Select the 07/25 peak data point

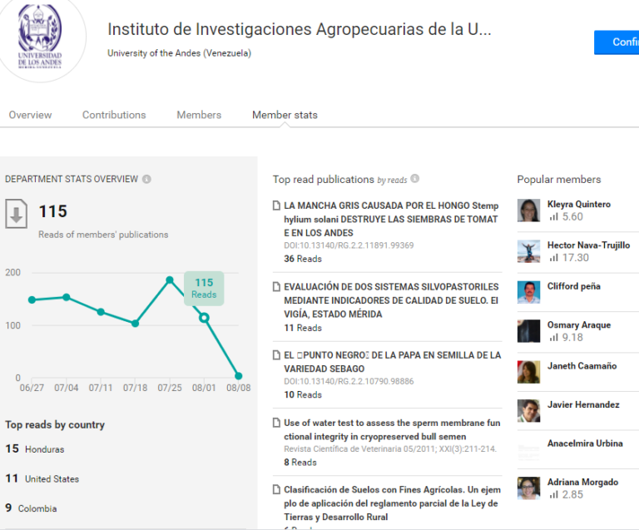(170, 280)
